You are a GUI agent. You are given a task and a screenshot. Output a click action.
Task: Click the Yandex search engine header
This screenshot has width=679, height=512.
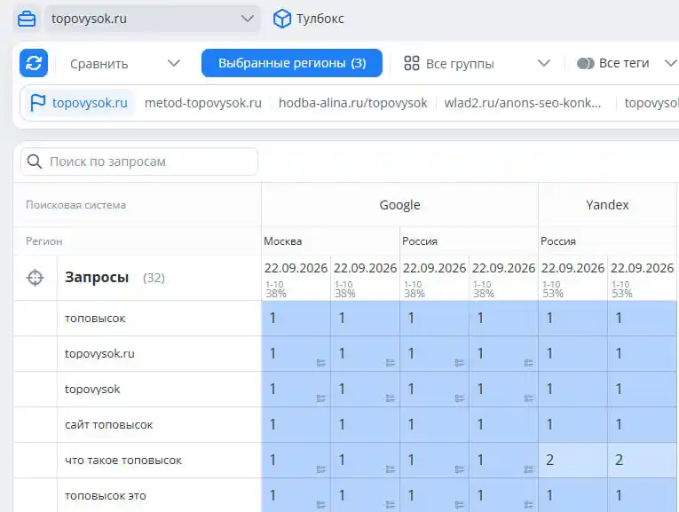[x=607, y=205]
